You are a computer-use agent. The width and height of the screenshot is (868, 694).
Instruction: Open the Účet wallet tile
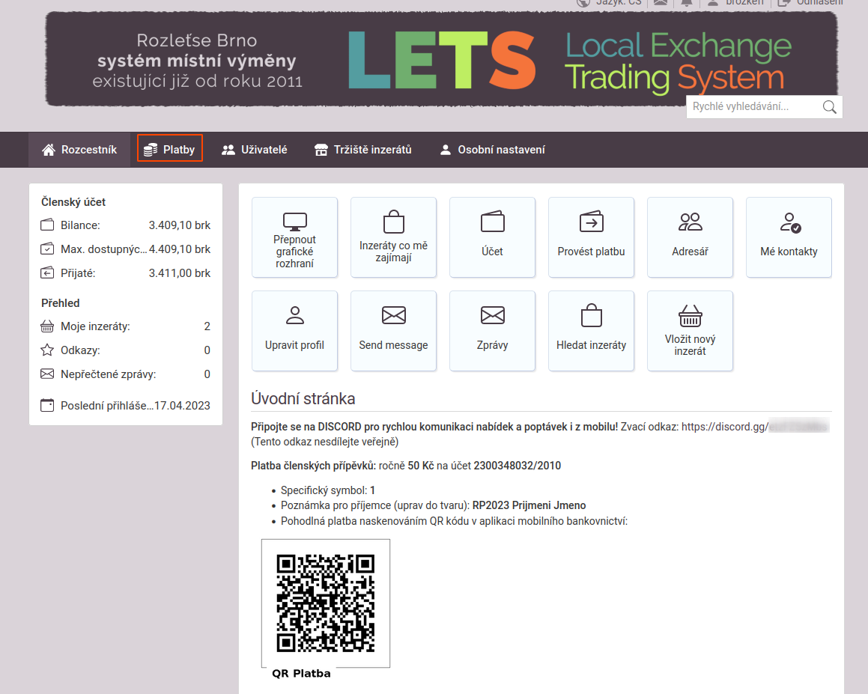click(492, 237)
